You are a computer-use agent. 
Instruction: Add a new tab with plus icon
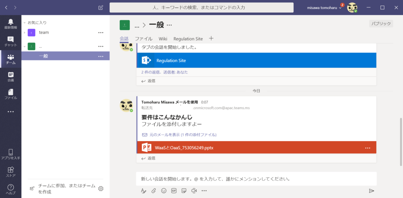pos(211,38)
